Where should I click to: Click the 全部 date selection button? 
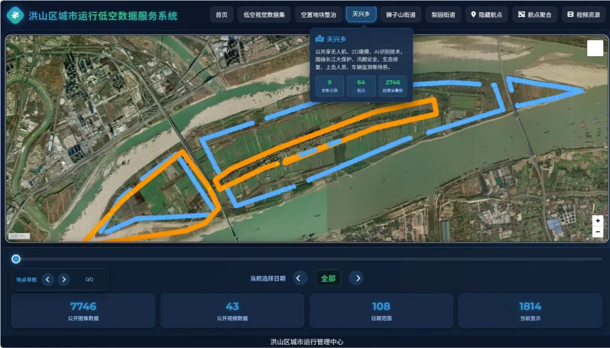328,278
